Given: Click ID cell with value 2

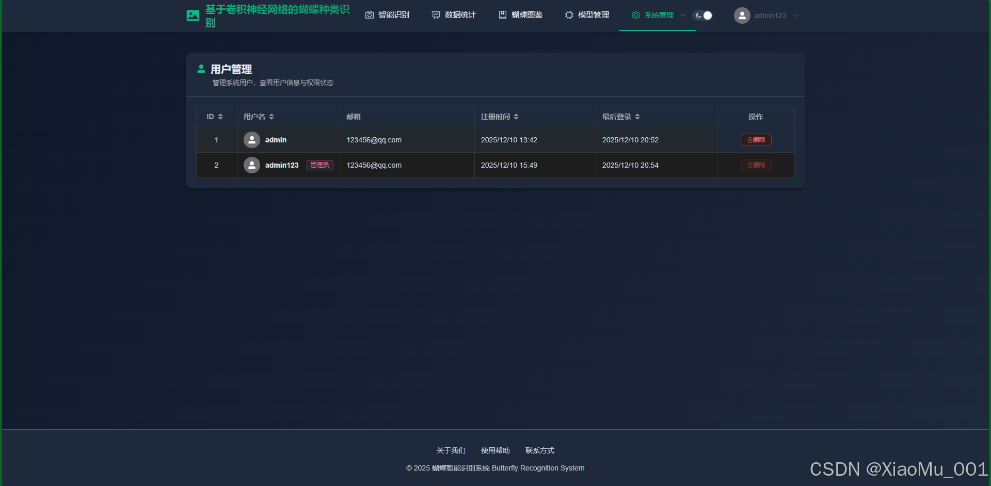Looking at the screenshot, I should 216,165.
